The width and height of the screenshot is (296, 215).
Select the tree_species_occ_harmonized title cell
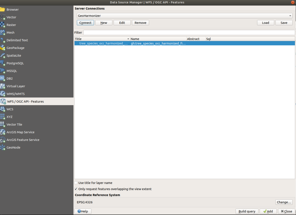tap(103, 43)
